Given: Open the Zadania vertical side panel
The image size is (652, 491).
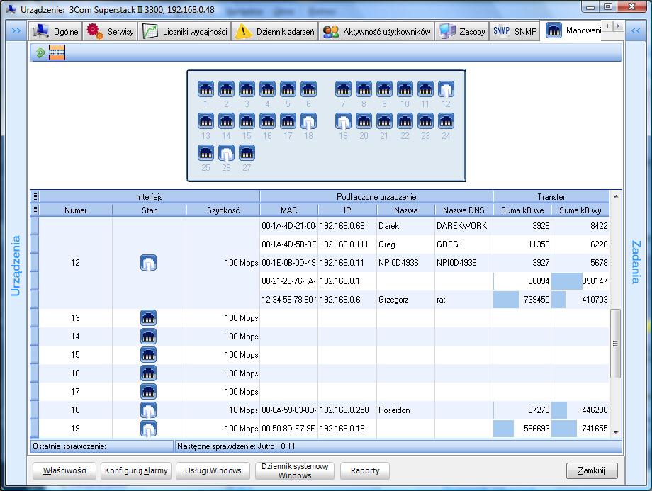Looking at the screenshot, I should pyautogui.click(x=636, y=262).
